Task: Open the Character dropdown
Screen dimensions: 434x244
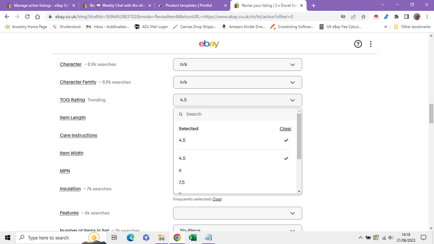Action: click(238, 64)
